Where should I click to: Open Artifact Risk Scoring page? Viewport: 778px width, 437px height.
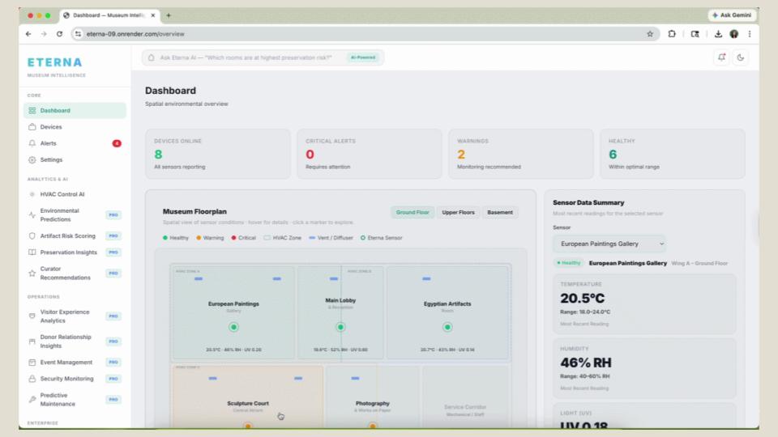click(x=75, y=235)
